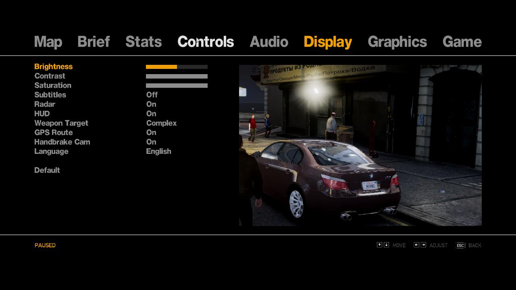Select the Brightness option label
This screenshot has height=290, width=516.
tap(53, 67)
